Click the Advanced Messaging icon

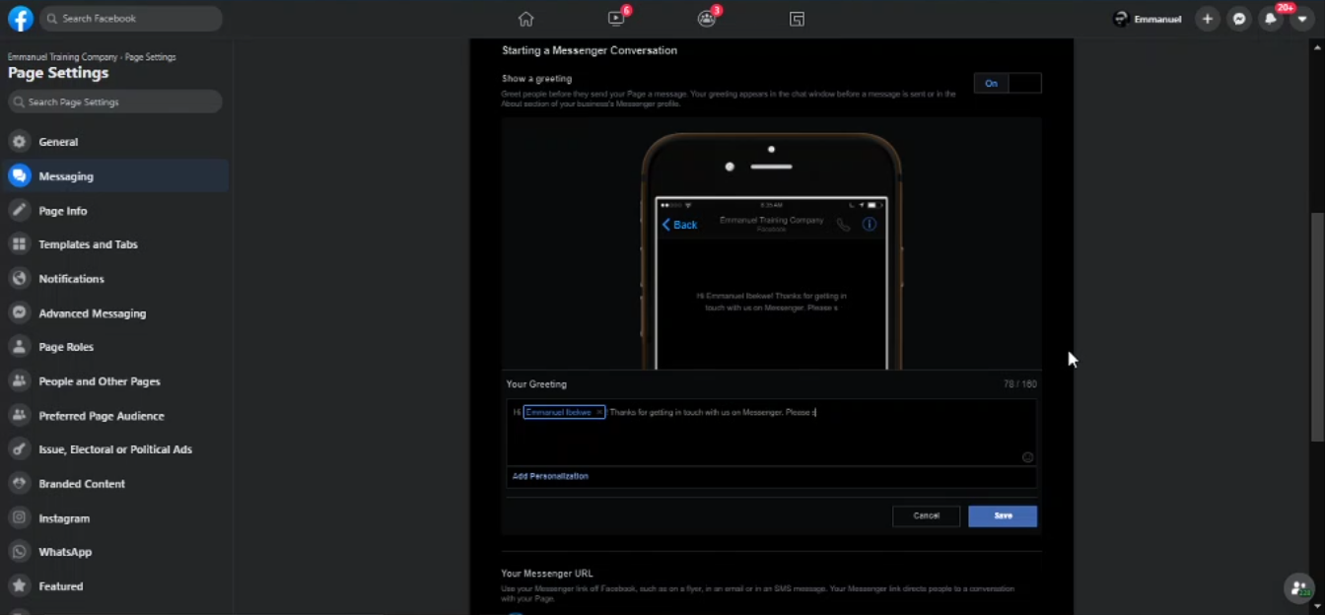[x=19, y=312]
